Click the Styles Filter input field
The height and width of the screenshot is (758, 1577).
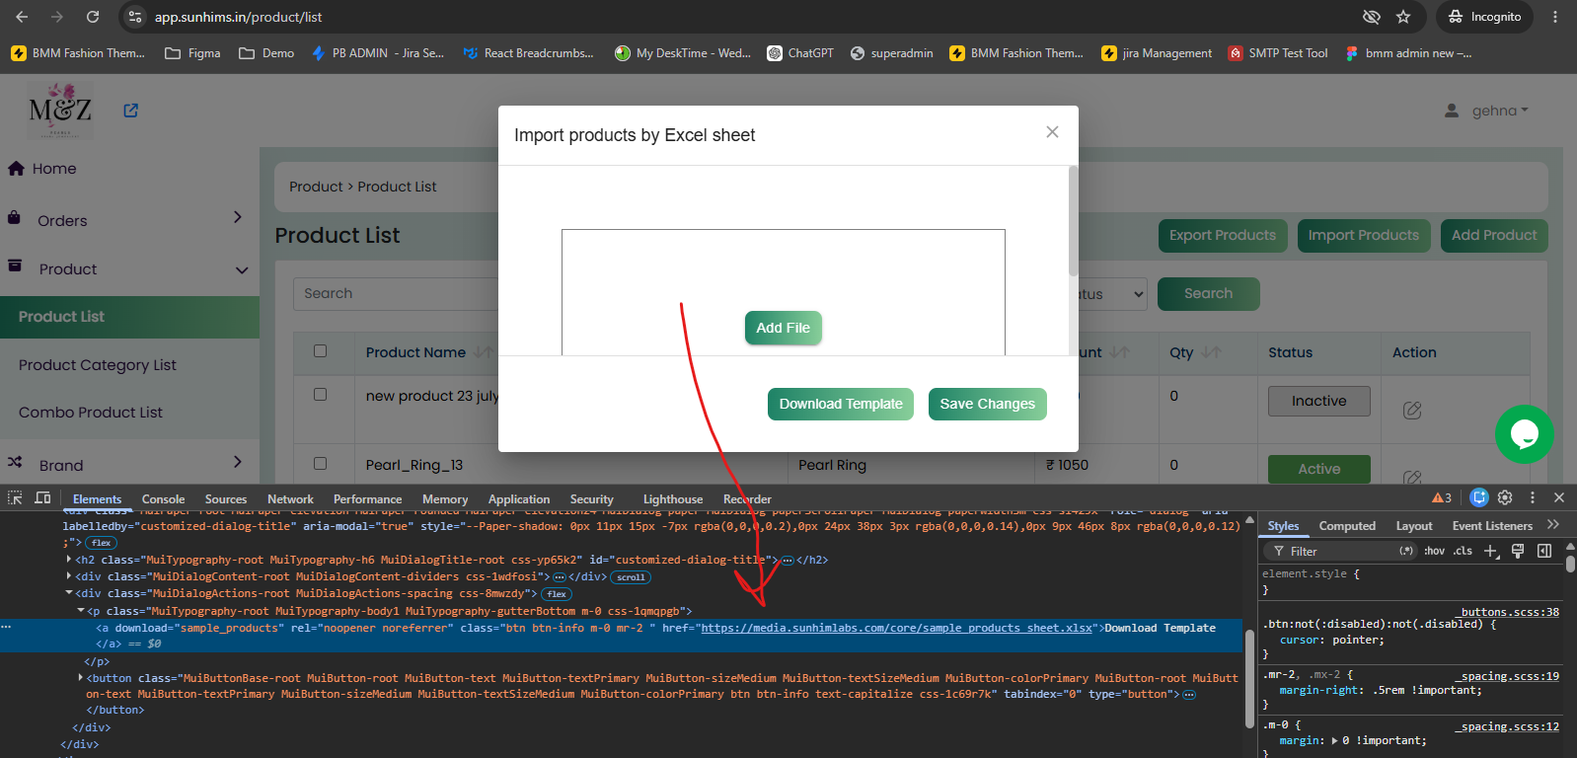pos(1342,551)
